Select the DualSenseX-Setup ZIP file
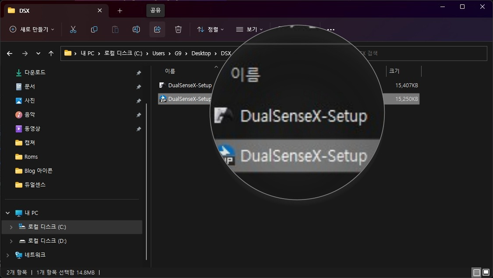This screenshot has width=493, height=278. (188, 99)
